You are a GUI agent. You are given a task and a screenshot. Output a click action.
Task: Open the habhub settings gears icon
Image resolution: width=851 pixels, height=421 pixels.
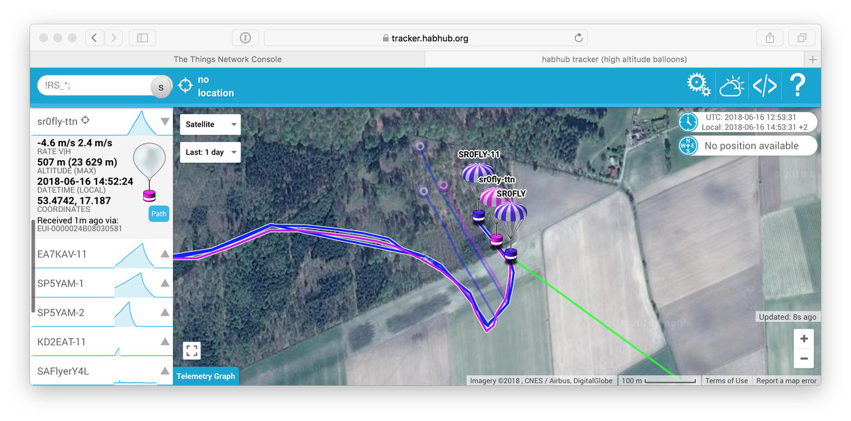click(x=699, y=85)
